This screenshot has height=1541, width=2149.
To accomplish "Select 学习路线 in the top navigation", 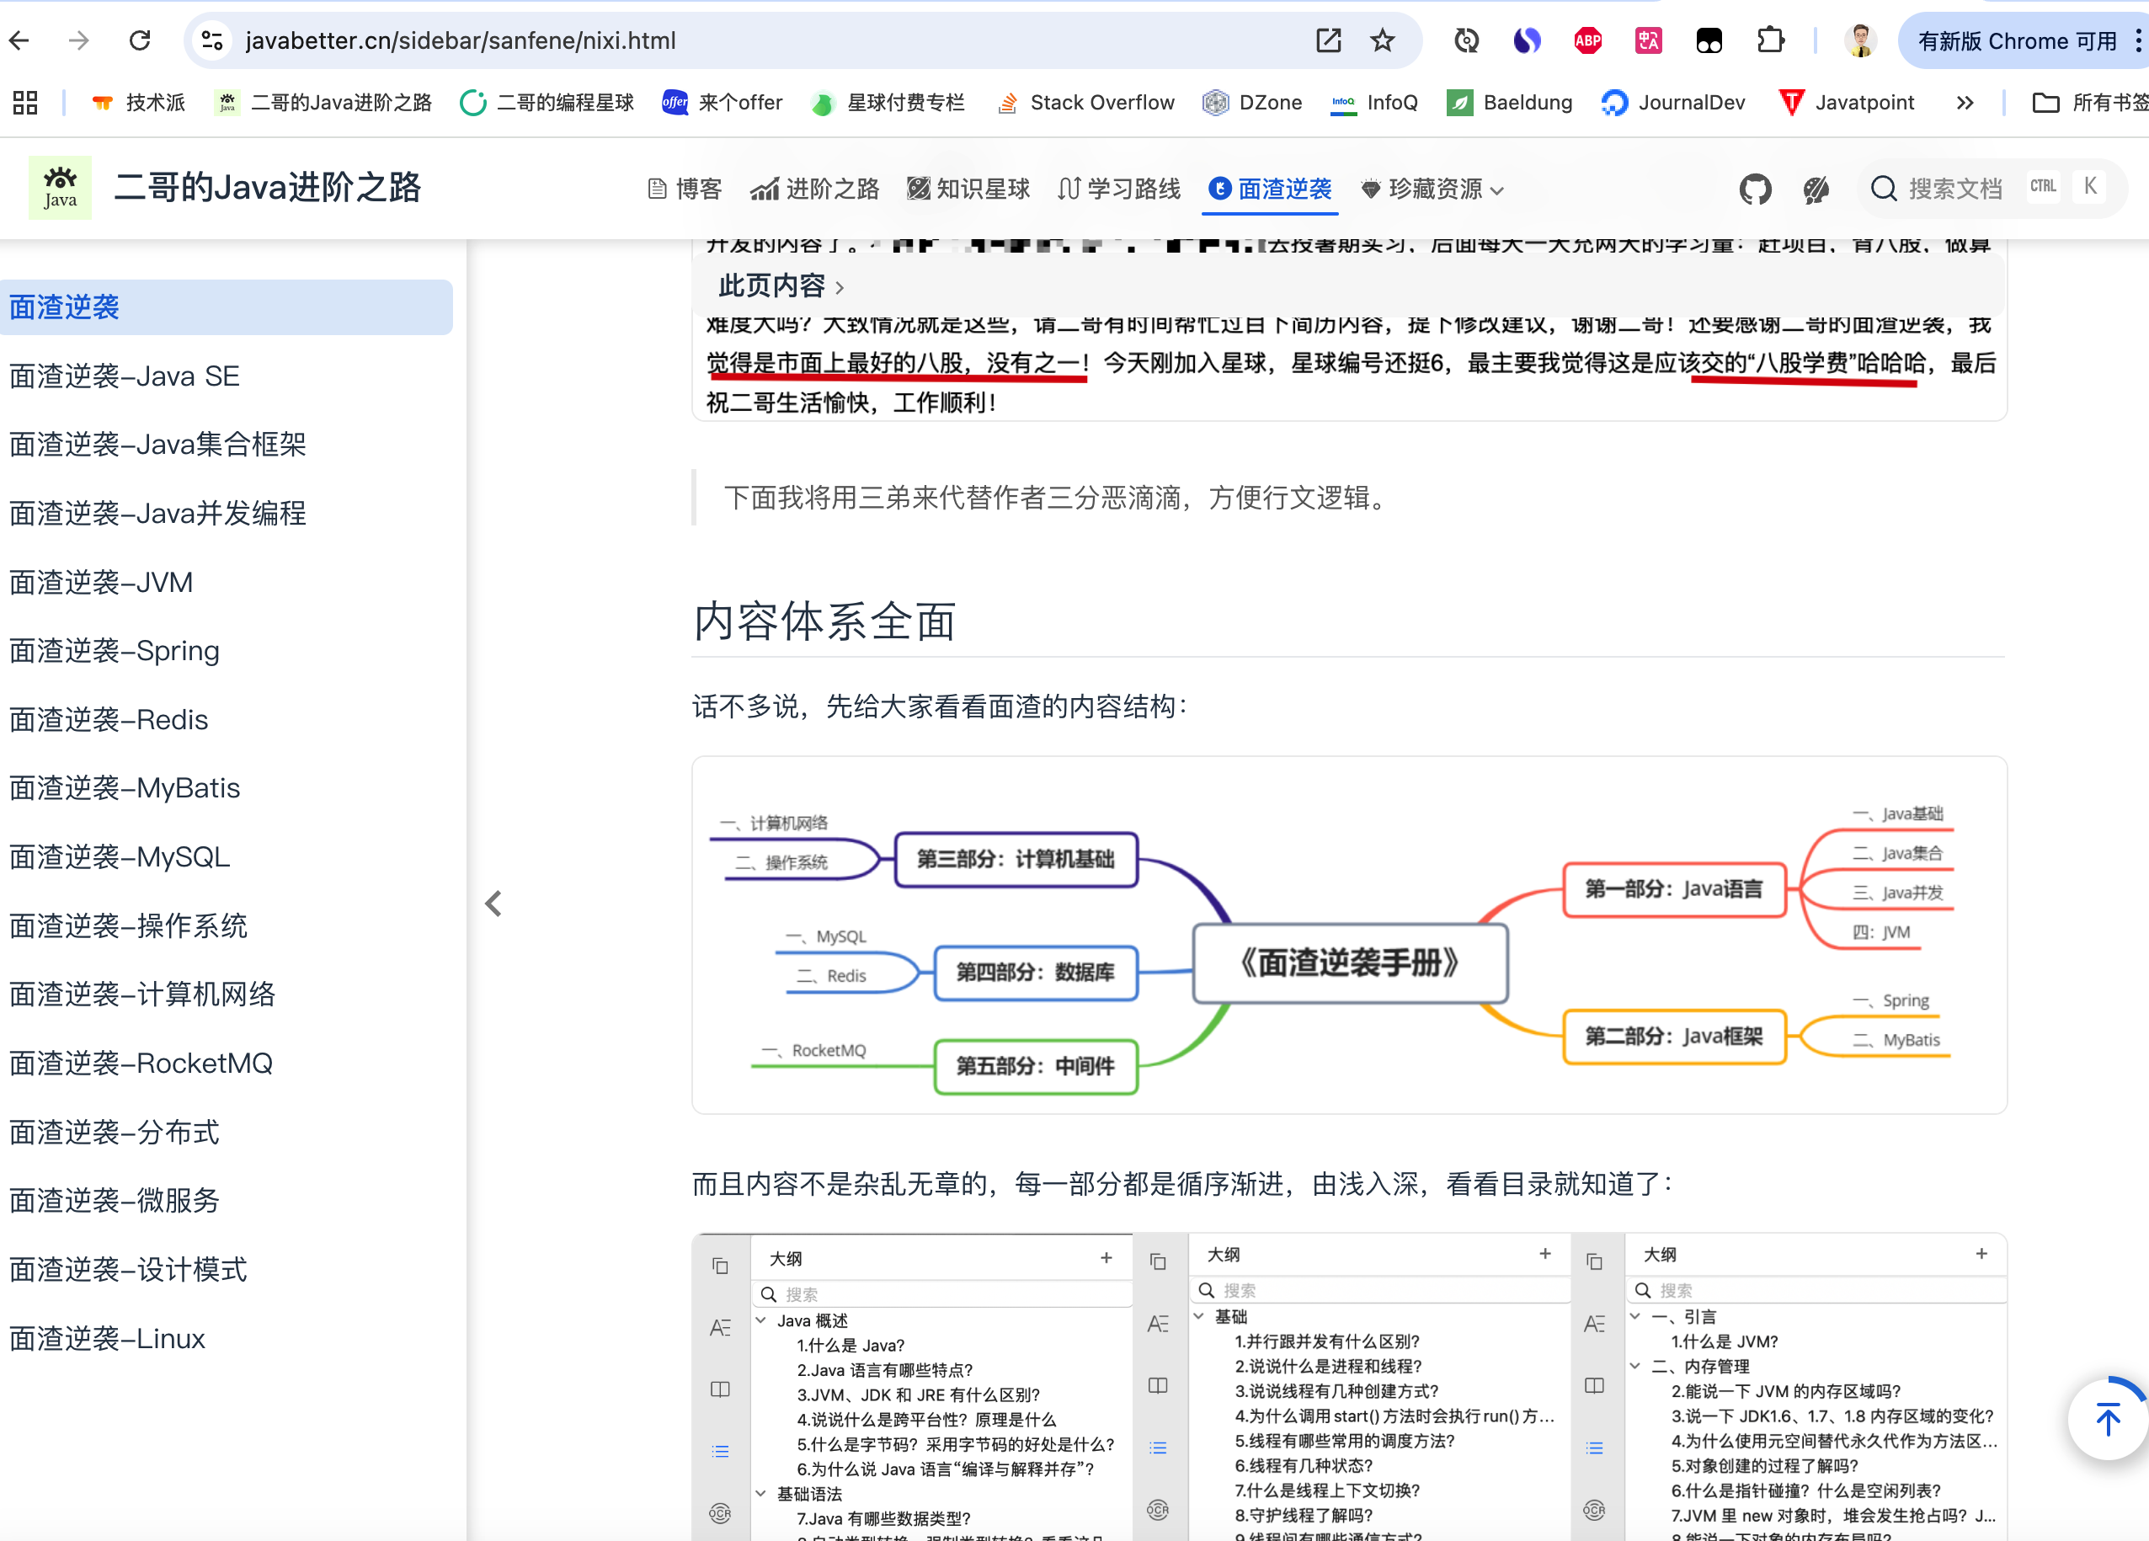I will 1118,189.
